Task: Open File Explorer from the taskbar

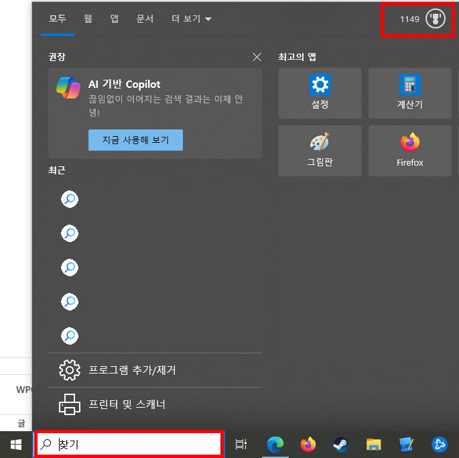Action: 373,444
